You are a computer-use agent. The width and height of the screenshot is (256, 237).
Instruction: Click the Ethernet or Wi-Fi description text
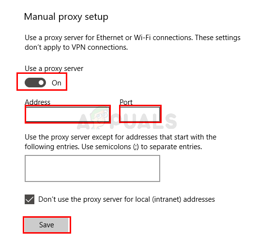tap(133, 38)
